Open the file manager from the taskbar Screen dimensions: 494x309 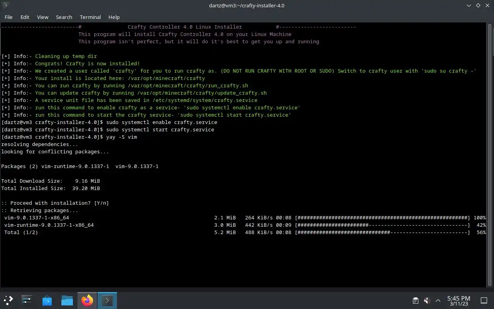67,300
